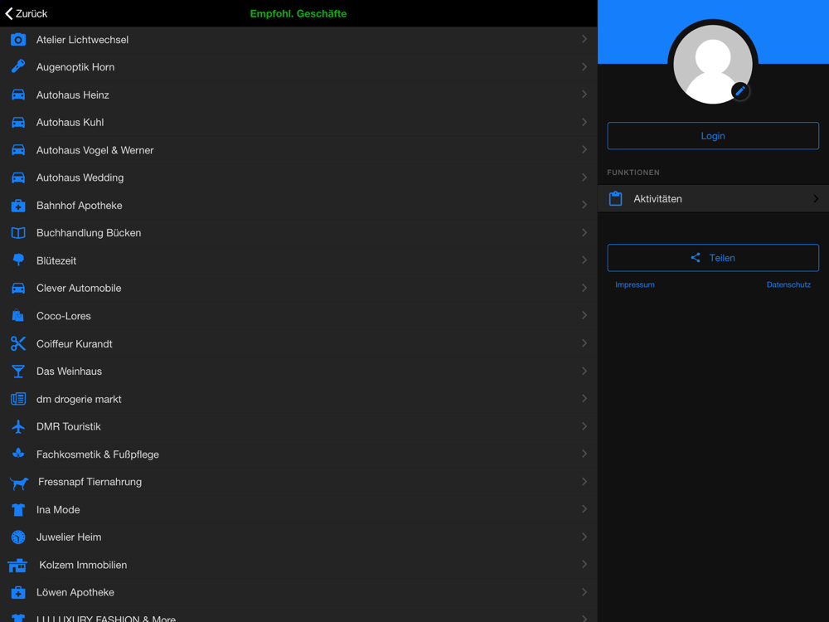Click the clipboard icon beside Aktivitäten
829x622 pixels.
[615, 199]
